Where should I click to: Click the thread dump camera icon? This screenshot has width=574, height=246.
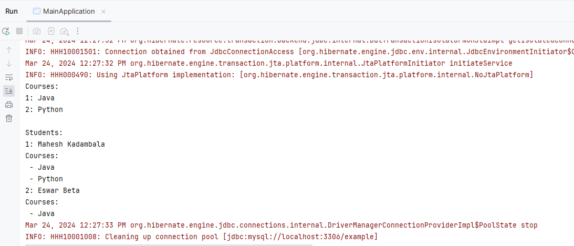point(37,31)
